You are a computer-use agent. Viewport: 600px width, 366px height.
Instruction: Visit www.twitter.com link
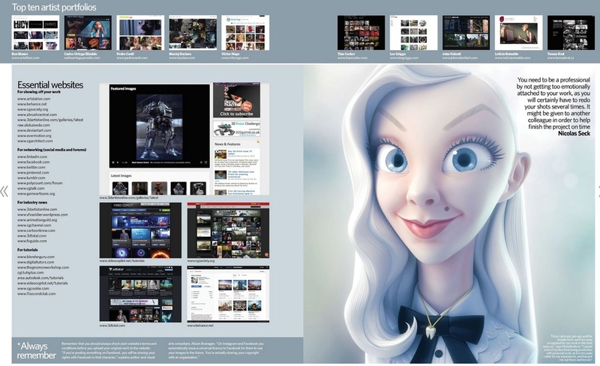pos(31,168)
